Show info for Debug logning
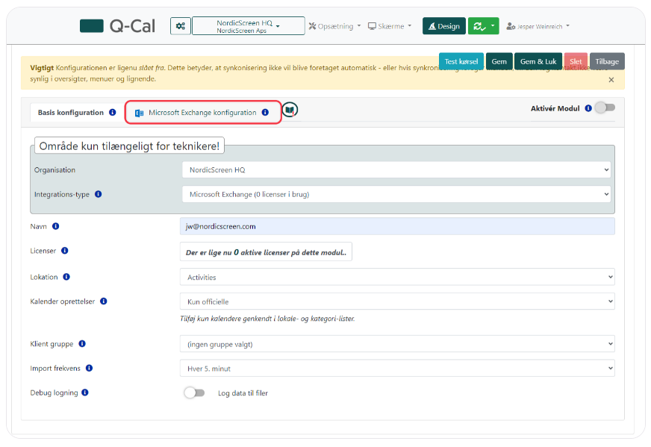 [x=85, y=393]
